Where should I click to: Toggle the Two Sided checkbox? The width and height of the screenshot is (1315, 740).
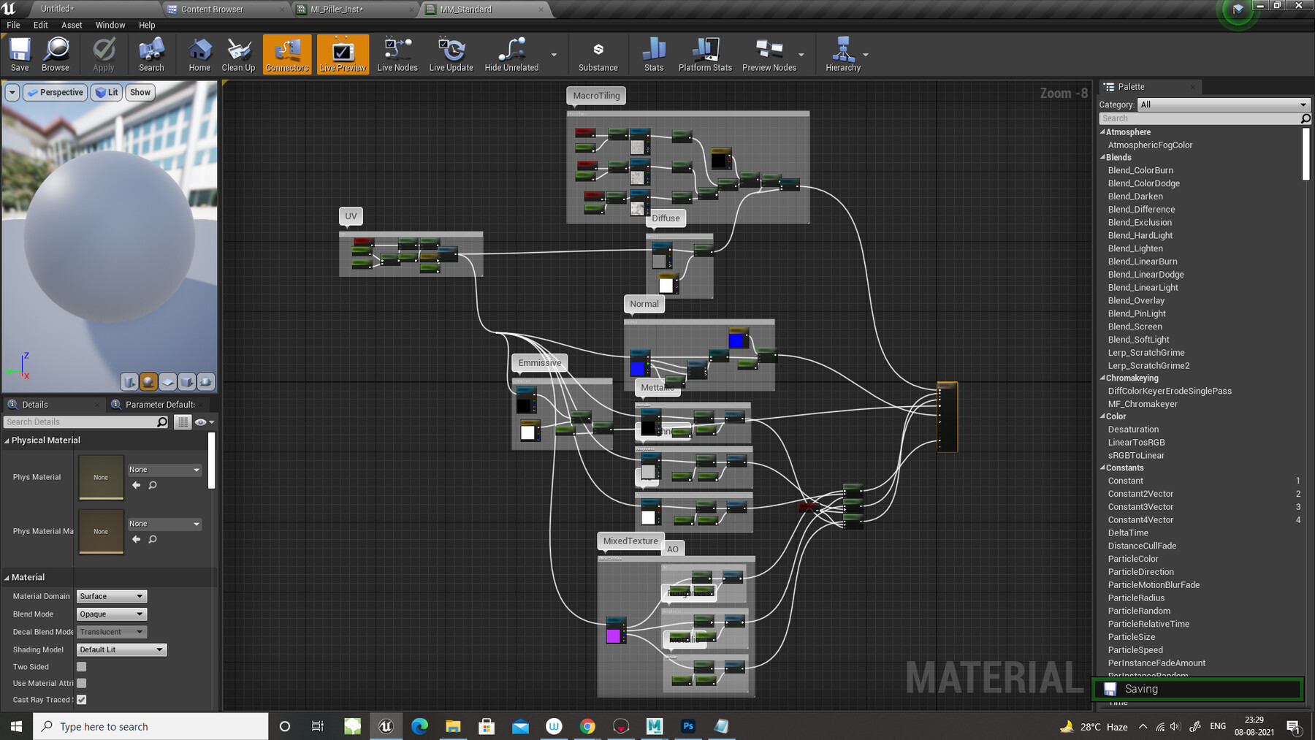point(80,666)
